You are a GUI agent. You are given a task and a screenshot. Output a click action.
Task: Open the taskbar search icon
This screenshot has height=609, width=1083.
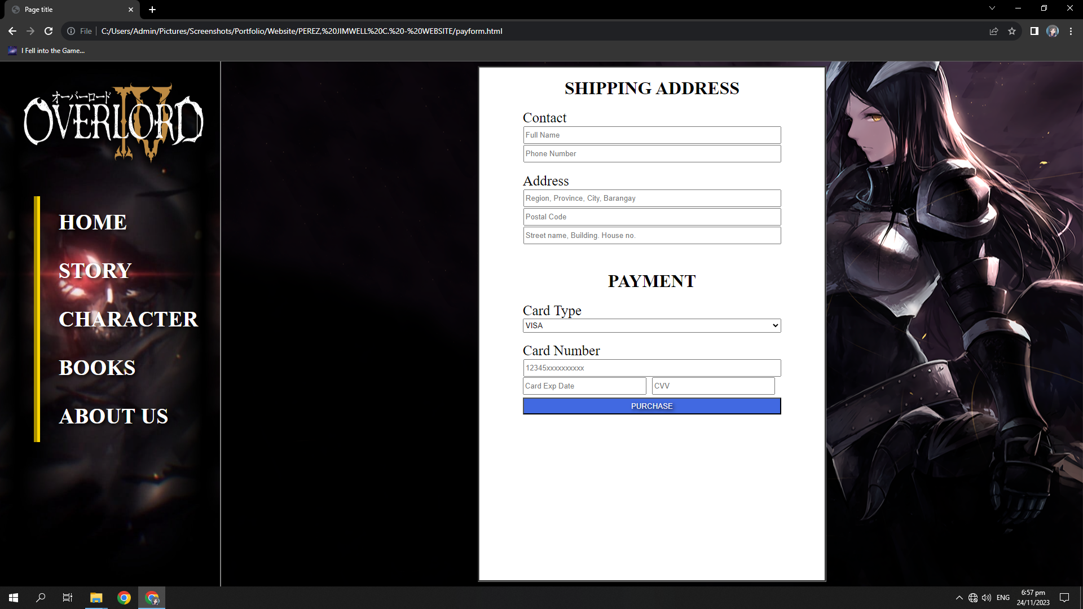(x=41, y=598)
